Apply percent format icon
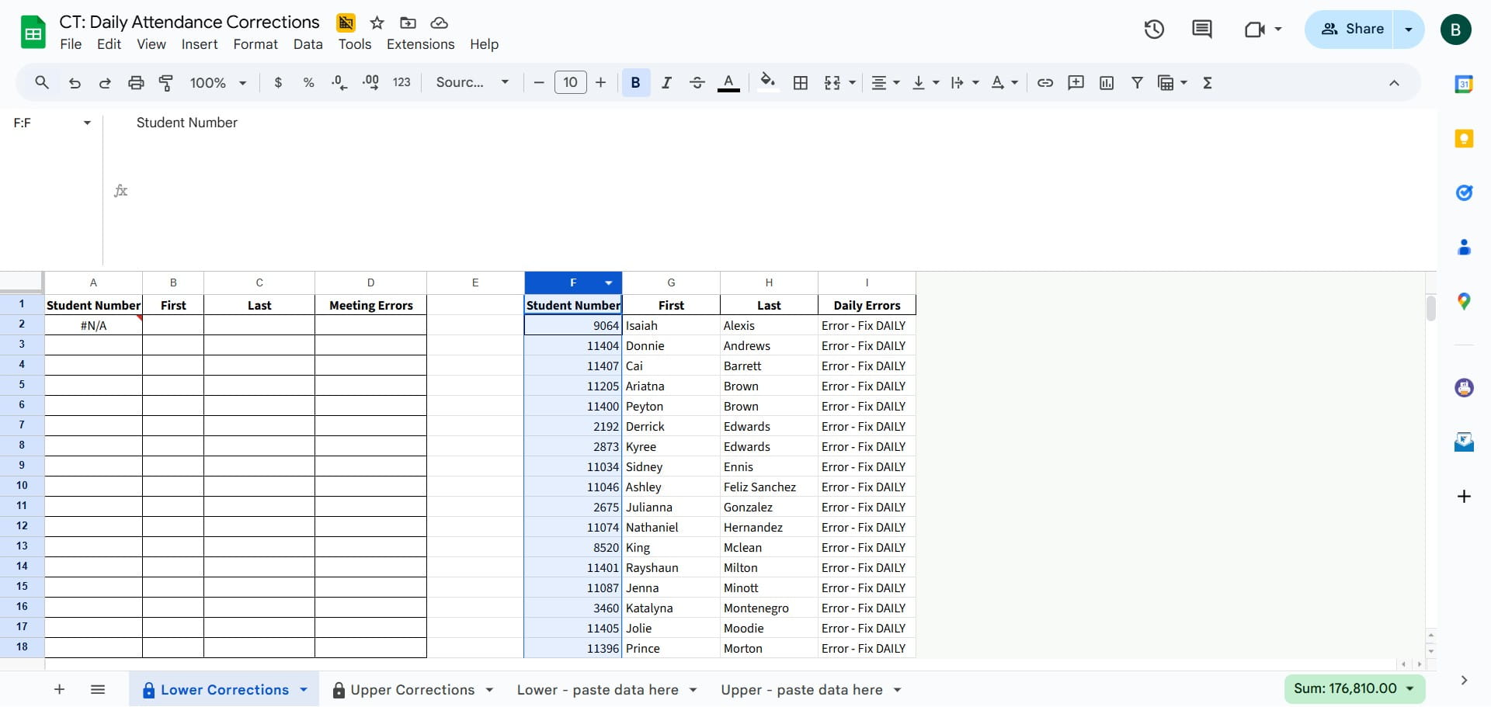Screen dimensions: 1491x707 point(308,82)
